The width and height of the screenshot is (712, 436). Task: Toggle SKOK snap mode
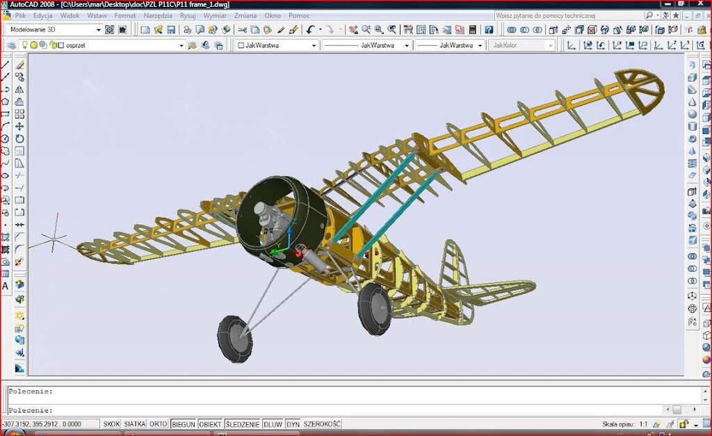[111, 424]
